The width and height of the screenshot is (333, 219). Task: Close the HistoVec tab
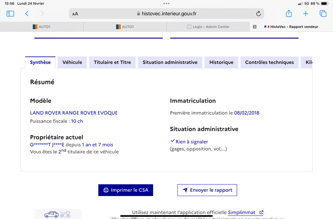(x=255, y=27)
